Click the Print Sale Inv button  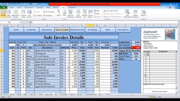123,30
